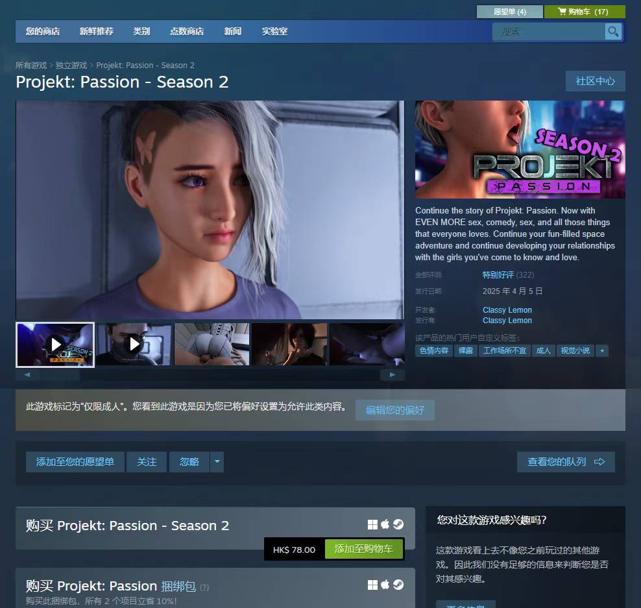Select 工作场所不宜 tag

pyautogui.click(x=505, y=351)
